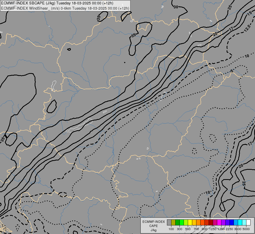Click legend tick label 900
The height and width of the screenshot is (234, 255).
(x=204, y=229)
